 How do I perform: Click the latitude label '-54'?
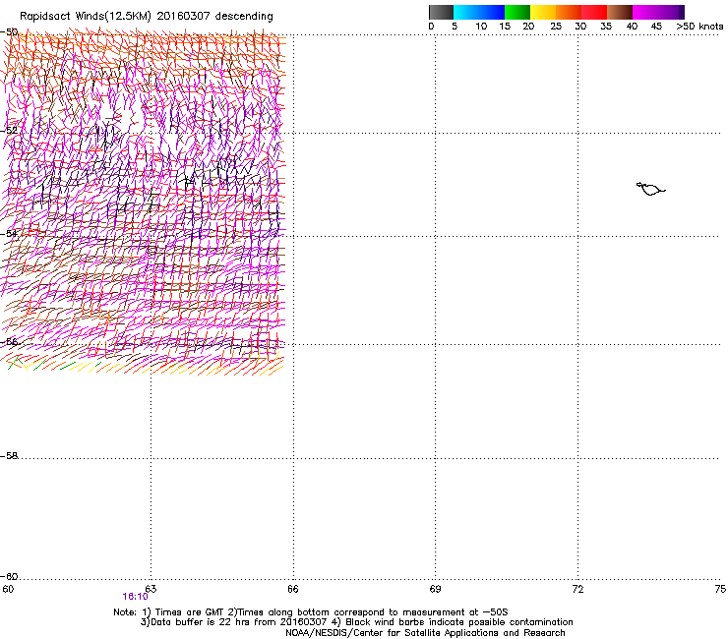[9, 234]
